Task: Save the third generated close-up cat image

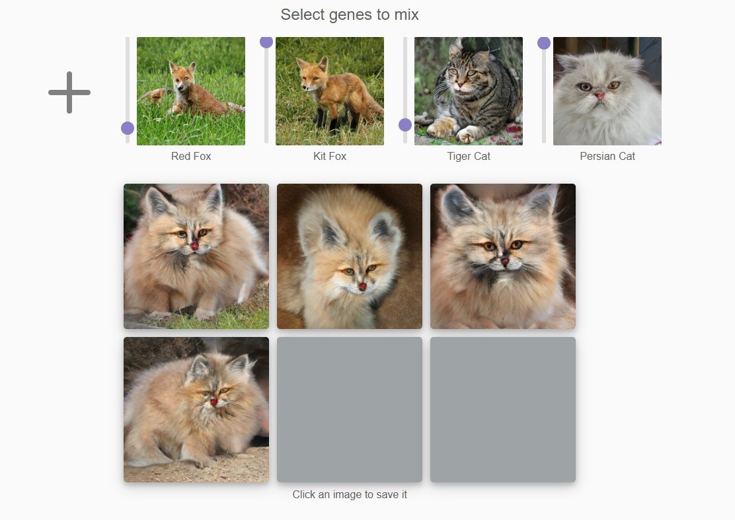Action: click(x=503, y=256)
